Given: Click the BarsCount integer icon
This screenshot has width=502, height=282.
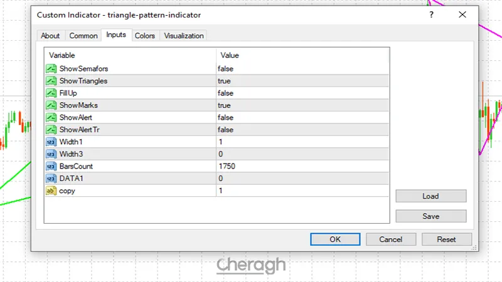Looking at the screenshot, I should point(51,166).
